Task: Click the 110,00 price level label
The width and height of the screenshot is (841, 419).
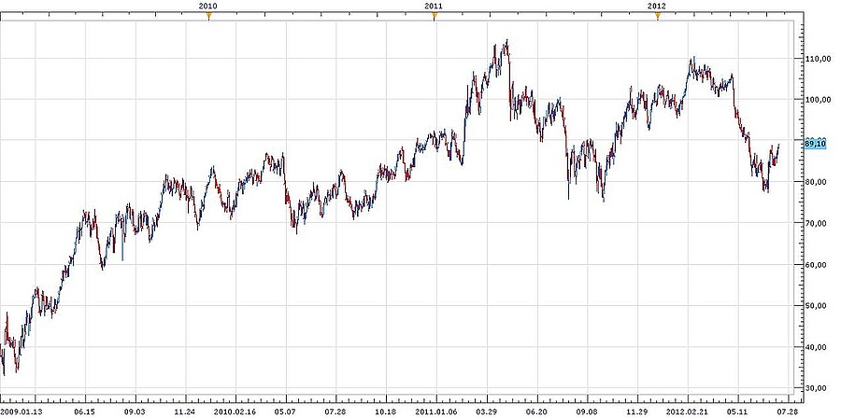Action: 816,59
